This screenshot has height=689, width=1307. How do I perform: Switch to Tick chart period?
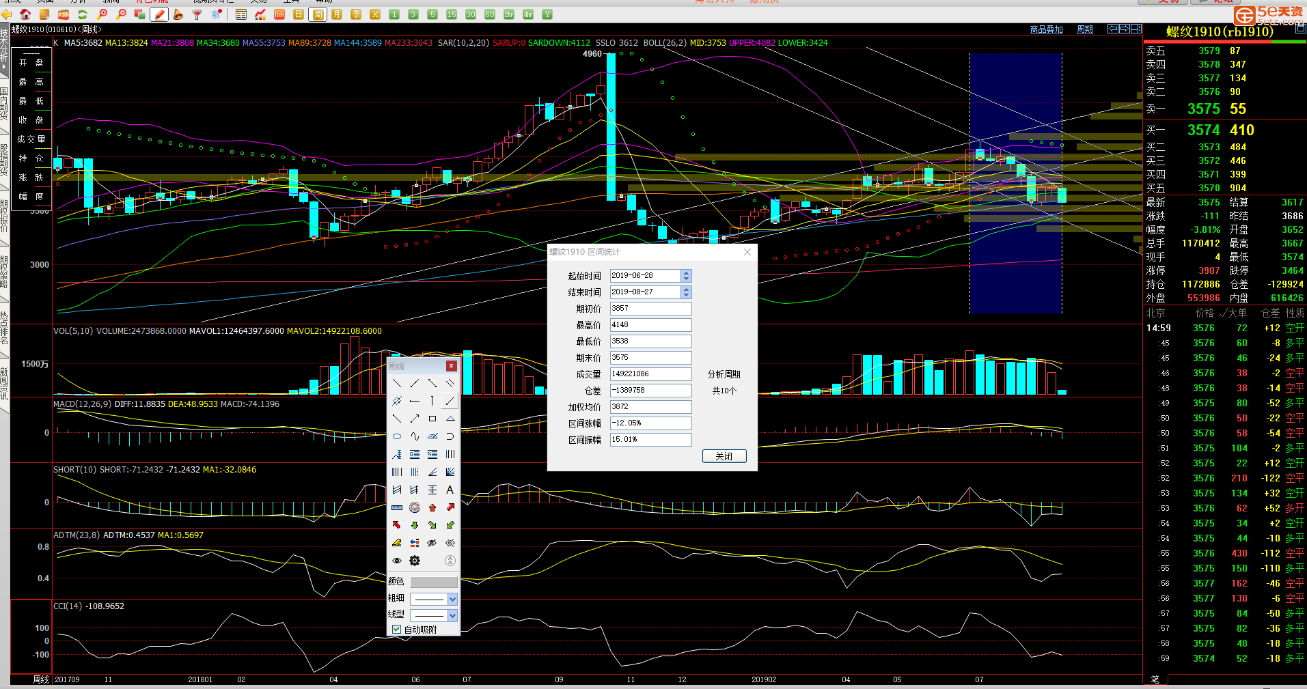[279, 14]
